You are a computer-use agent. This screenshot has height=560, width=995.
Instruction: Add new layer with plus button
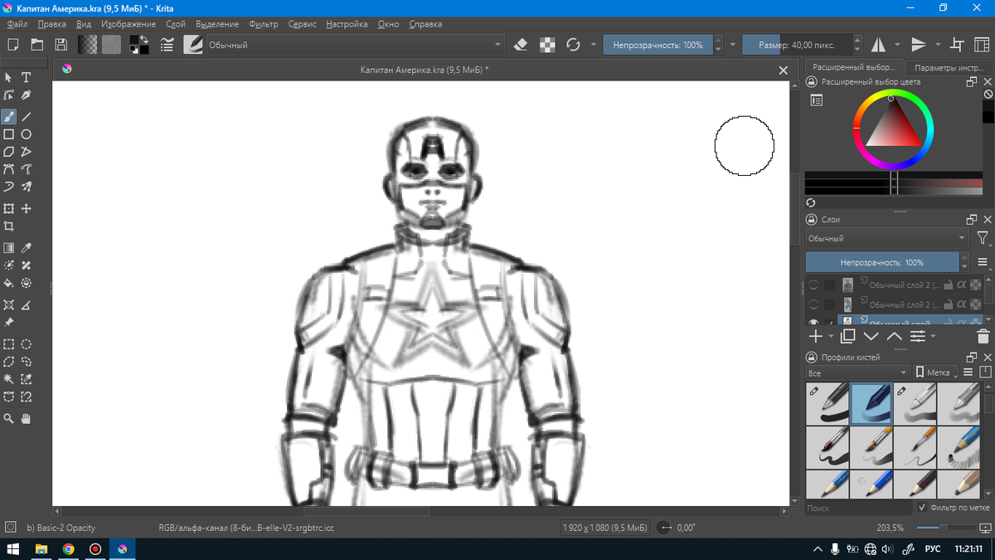pyautogui.click(x=816, y=336)
